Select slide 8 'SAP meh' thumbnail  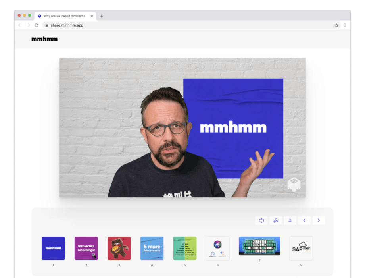coord(301,248)
